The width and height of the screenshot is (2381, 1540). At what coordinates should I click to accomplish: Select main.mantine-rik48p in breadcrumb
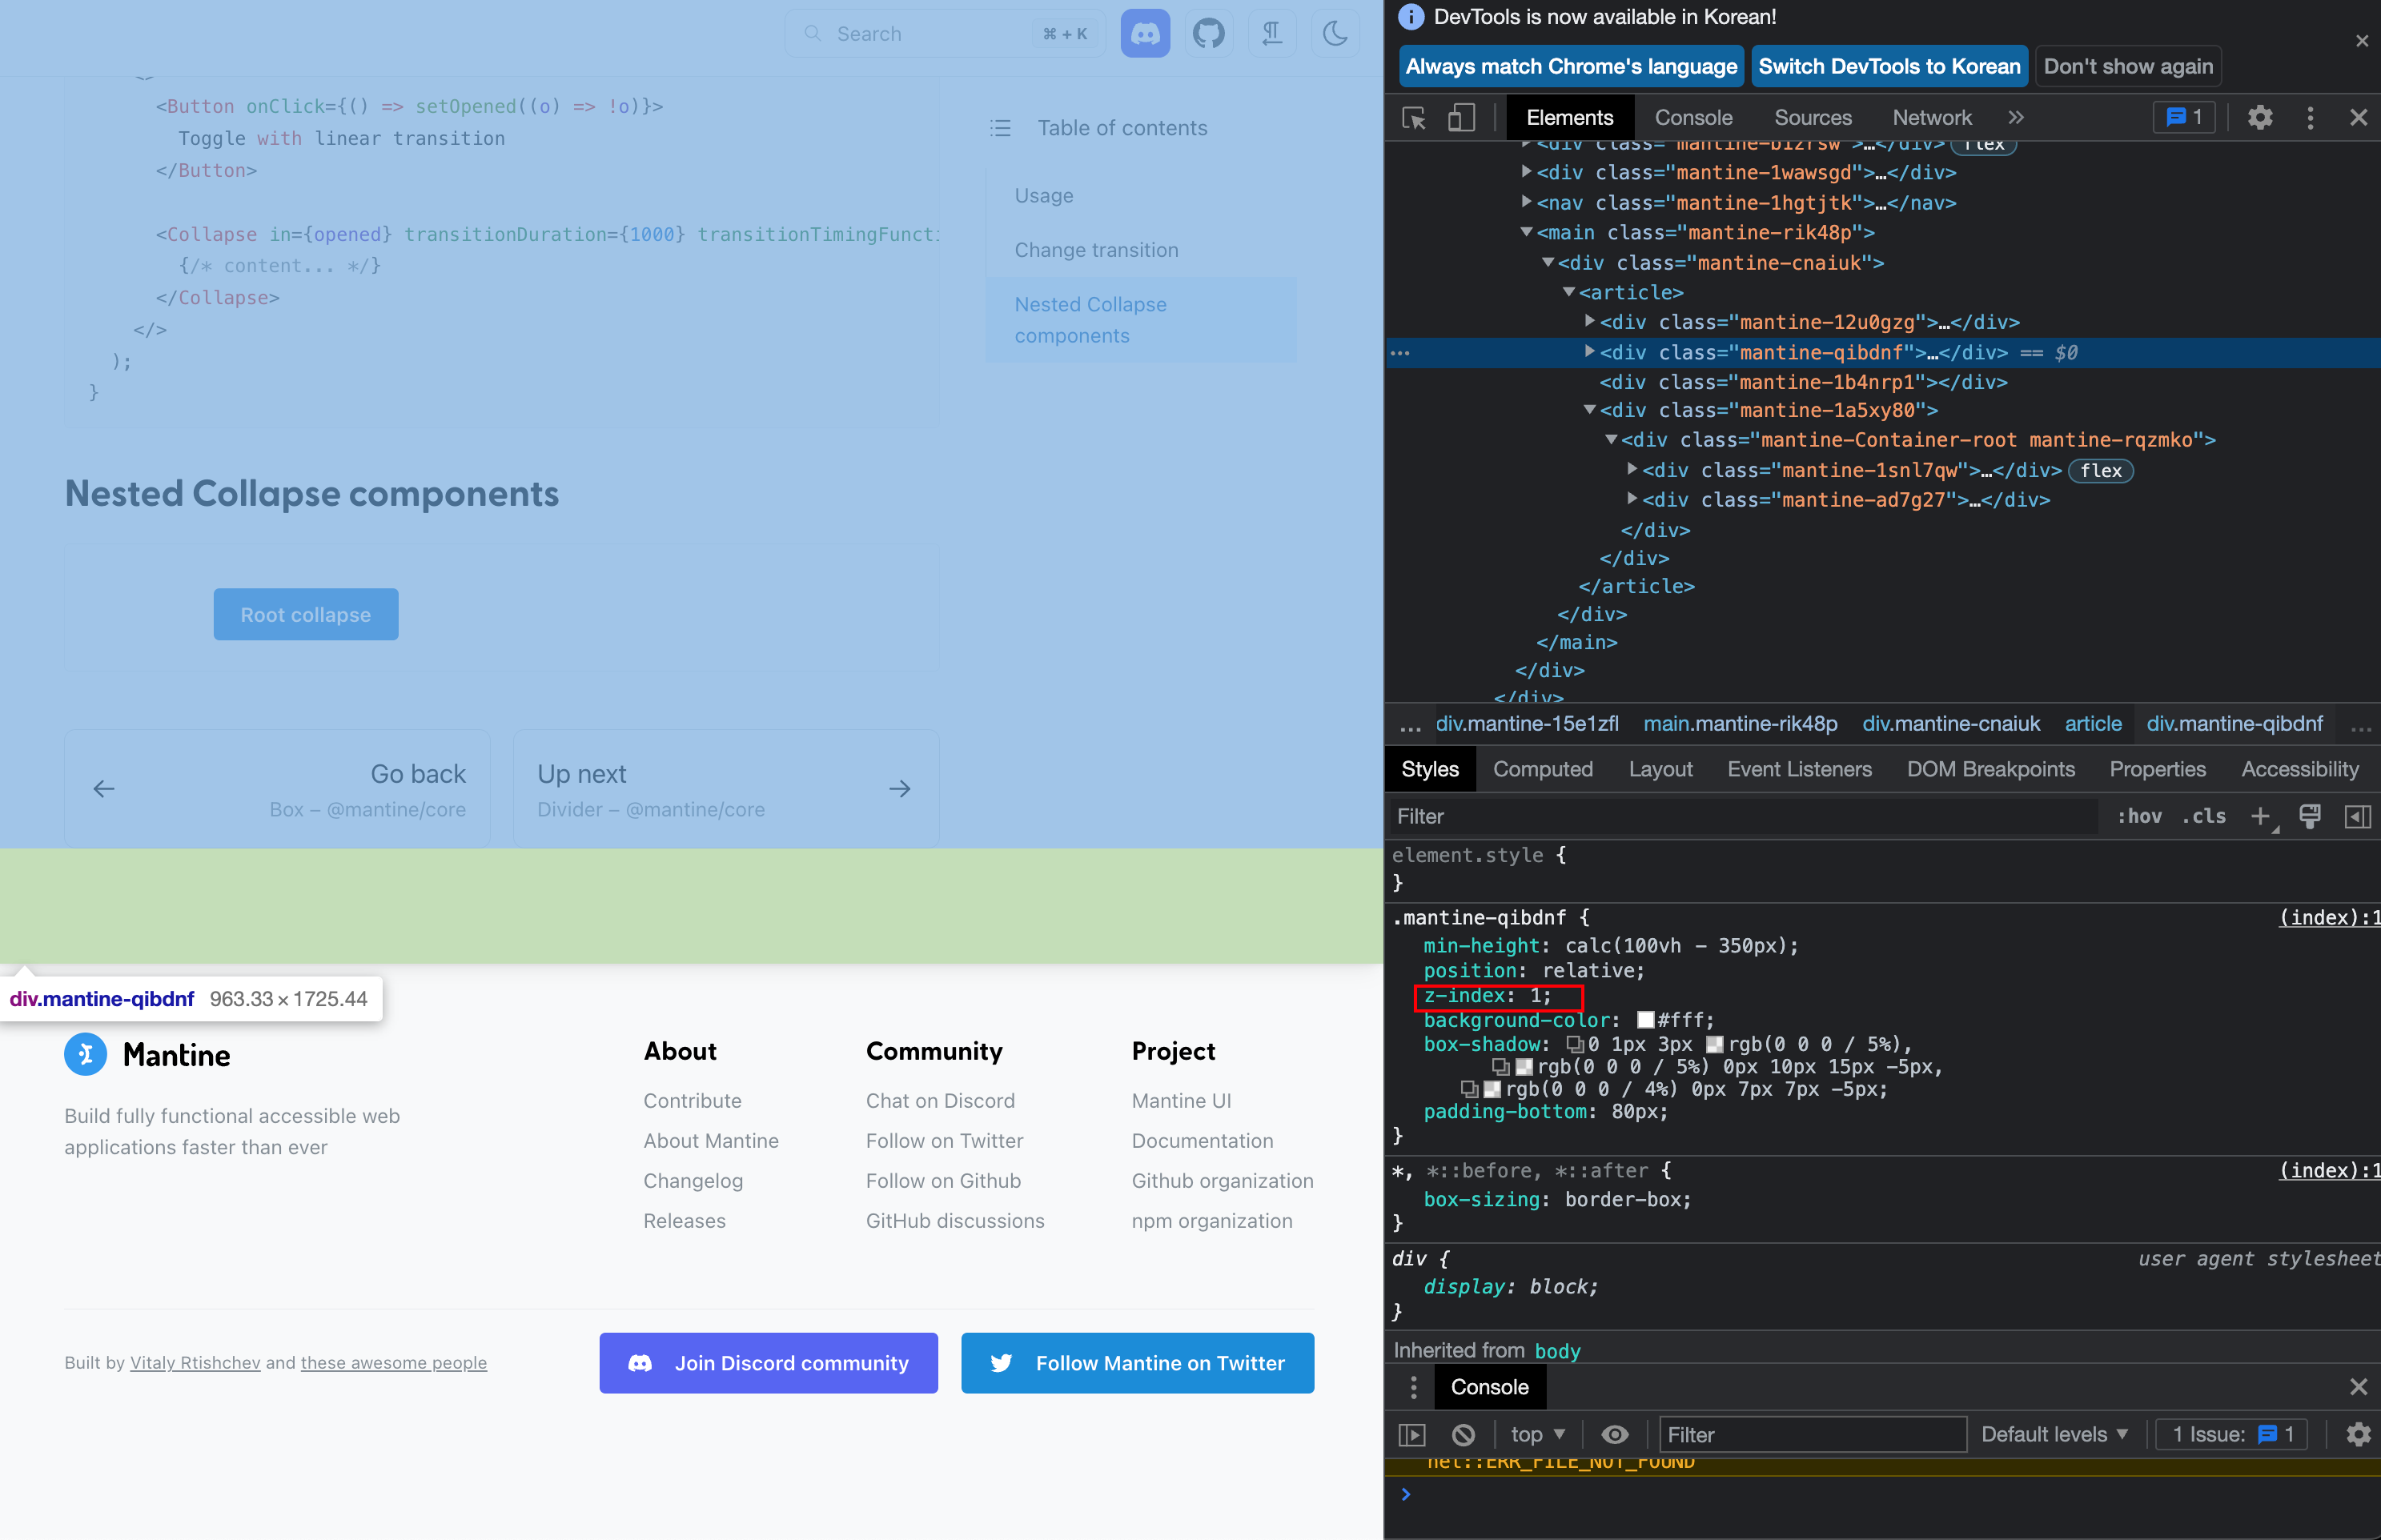click(1740, 724)
